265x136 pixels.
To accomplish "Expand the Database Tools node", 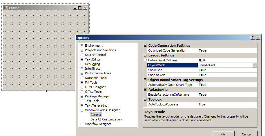I will tap(82, 78).
